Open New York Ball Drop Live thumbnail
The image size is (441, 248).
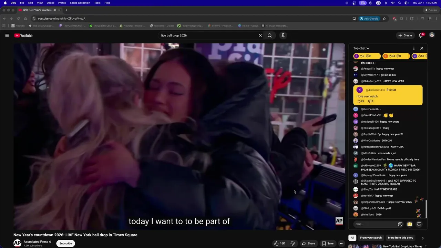(x=365, y=246)
